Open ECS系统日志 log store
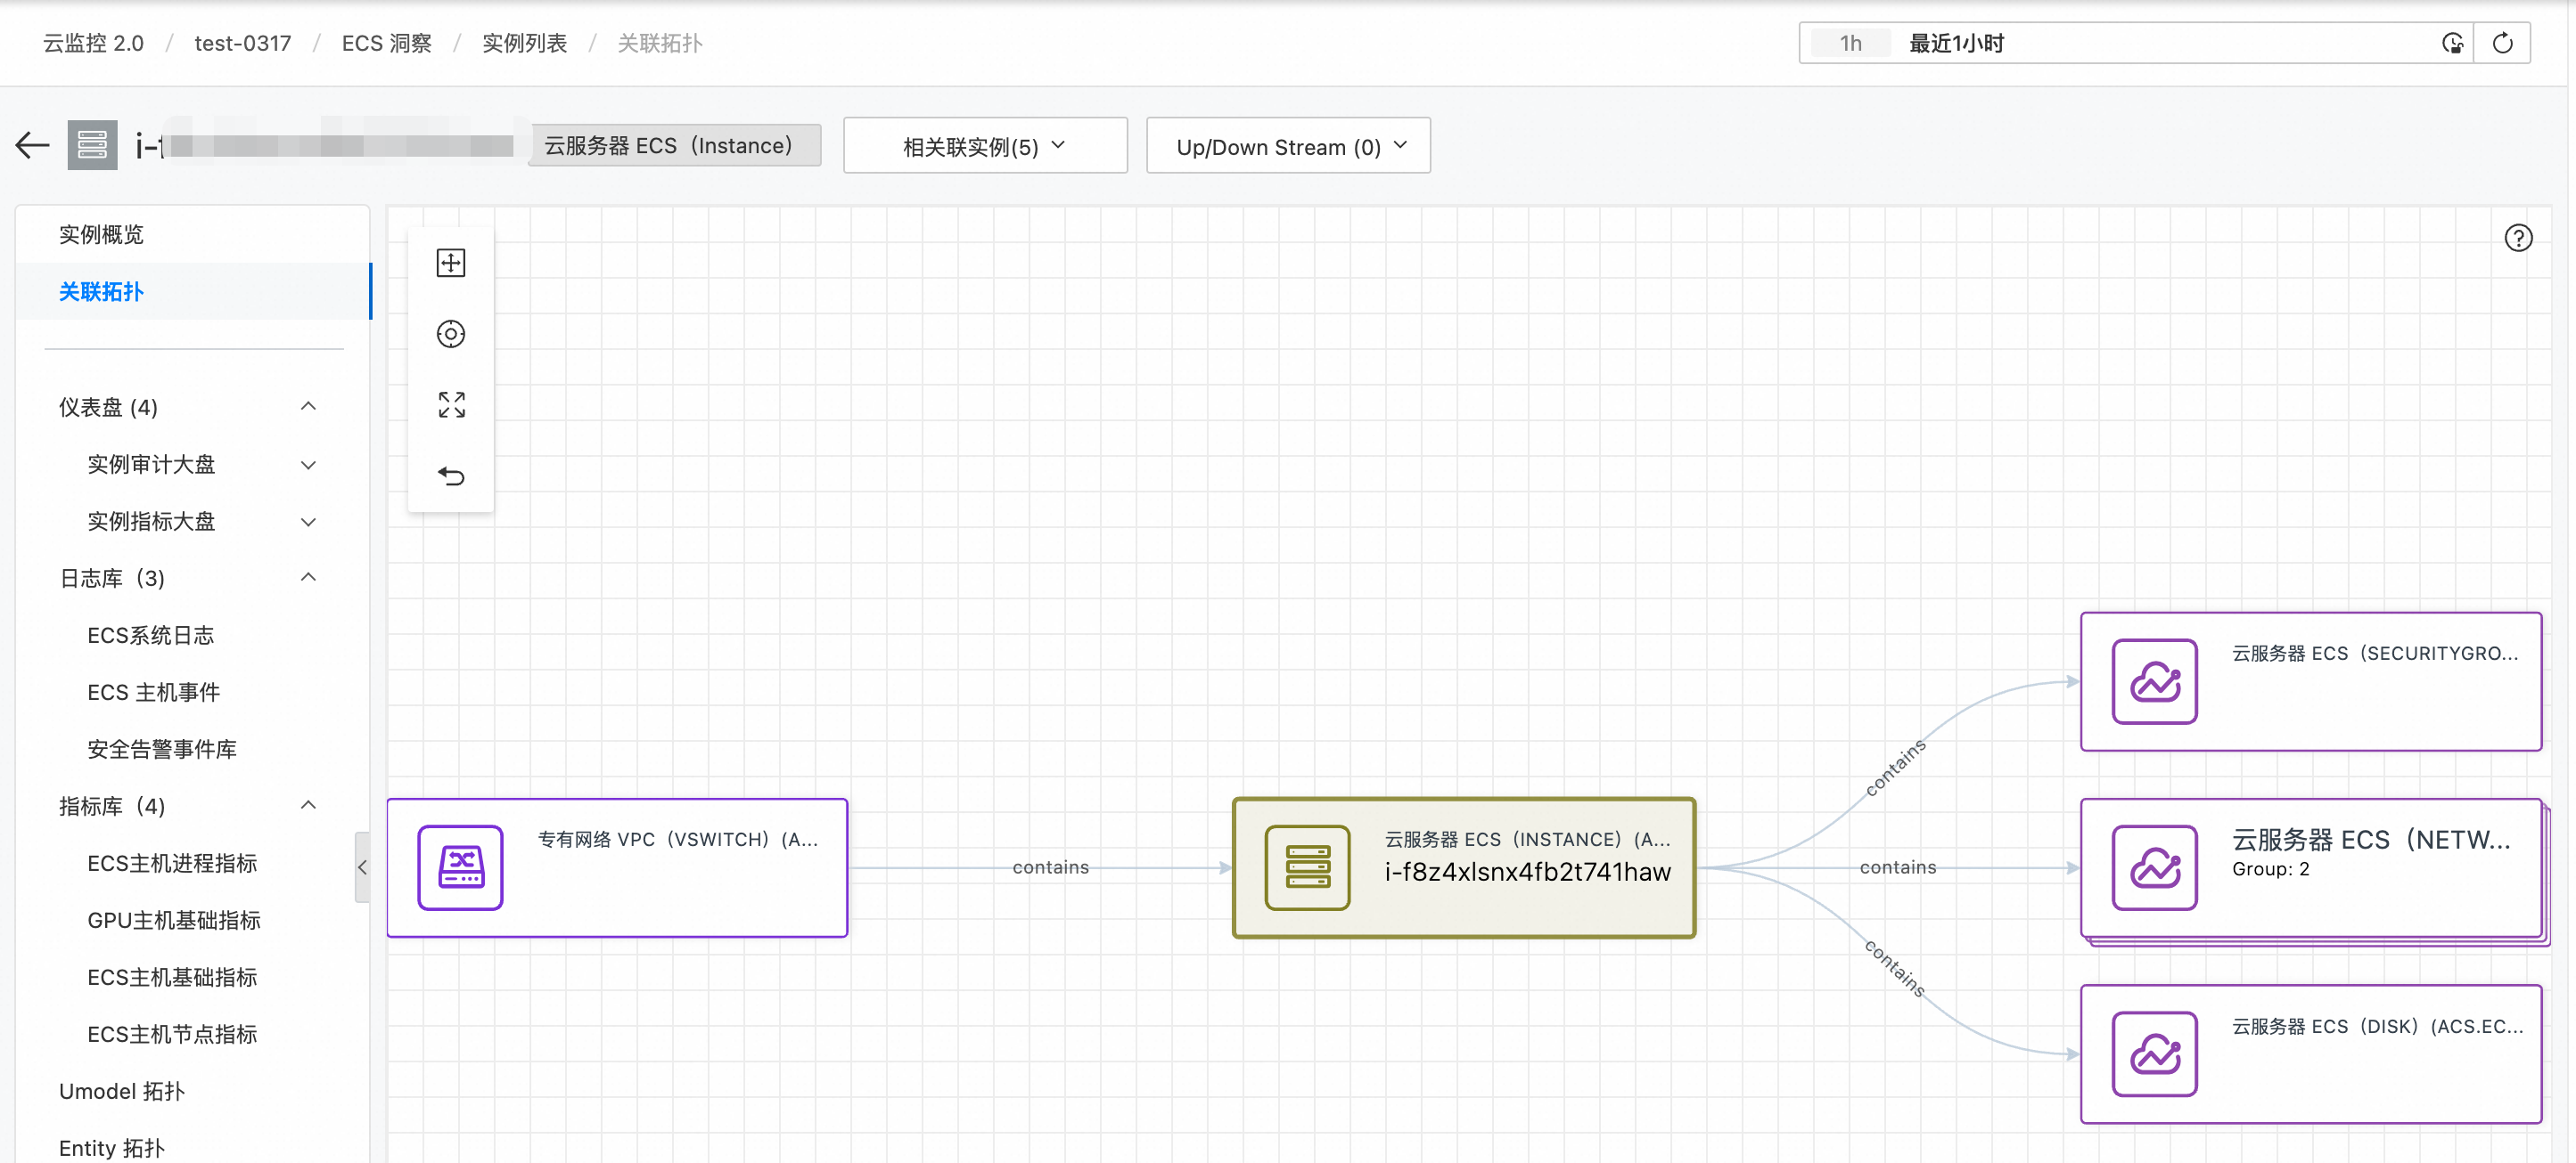 (x=150, y=636)
